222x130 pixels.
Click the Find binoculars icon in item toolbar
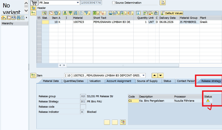coord(76,13)
